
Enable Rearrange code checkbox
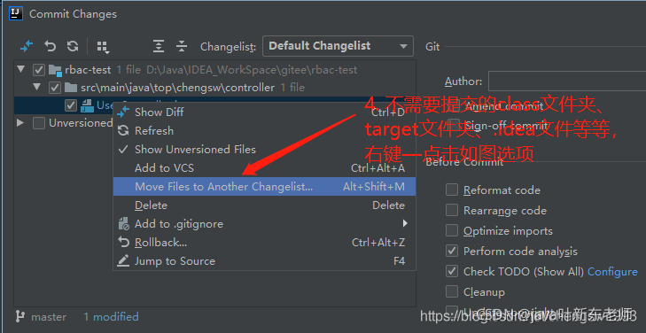pos(452,210)
